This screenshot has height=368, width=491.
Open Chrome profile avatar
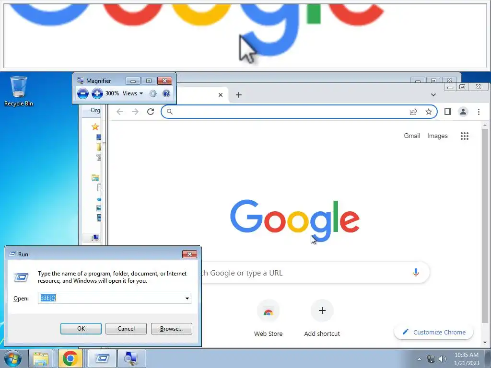[463, 112]
